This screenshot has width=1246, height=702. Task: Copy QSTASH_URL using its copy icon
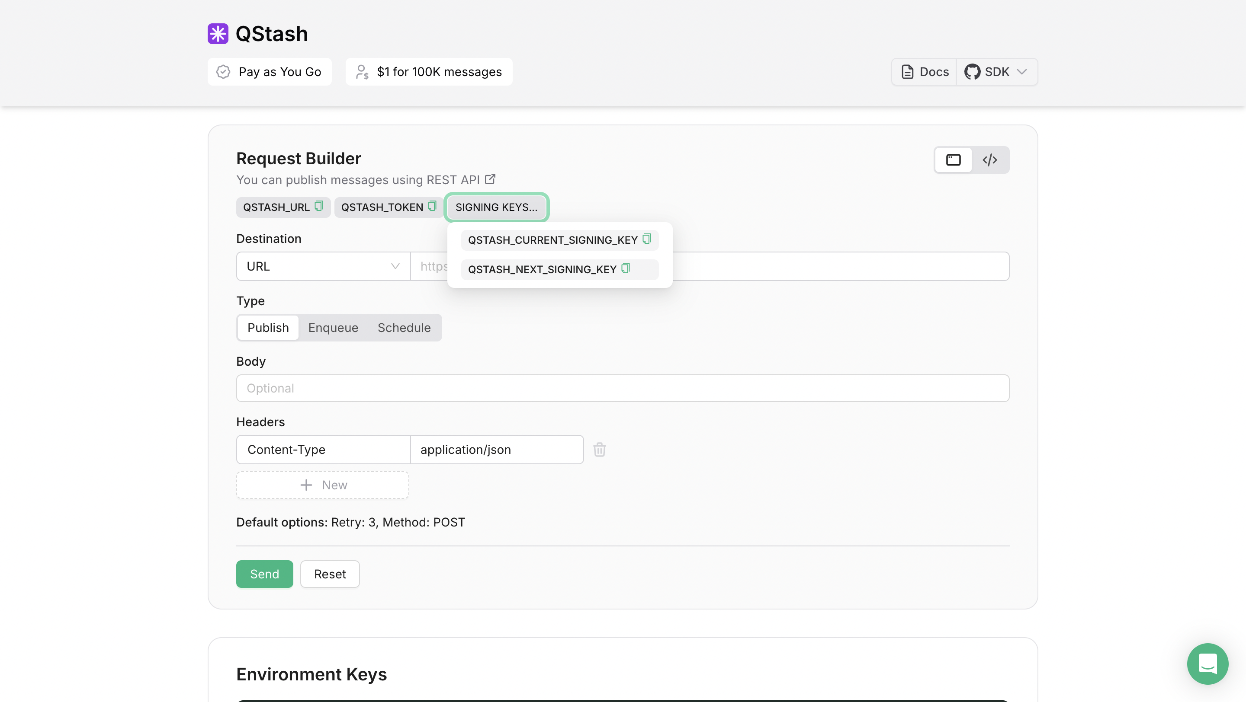[x=319, y=206]
